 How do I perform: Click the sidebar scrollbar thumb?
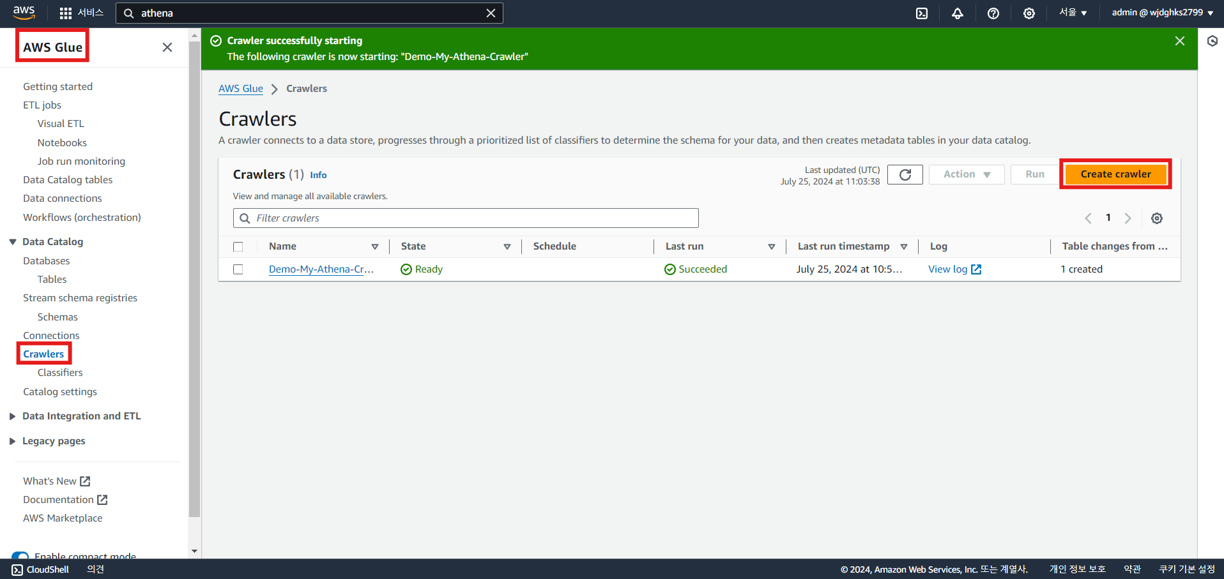[195, 280]
